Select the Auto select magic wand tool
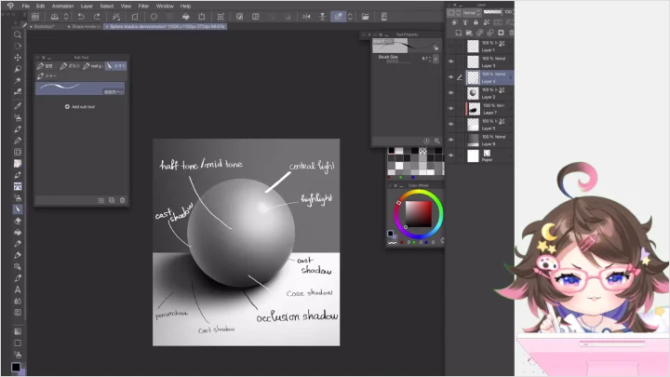 tap(18, 80)
